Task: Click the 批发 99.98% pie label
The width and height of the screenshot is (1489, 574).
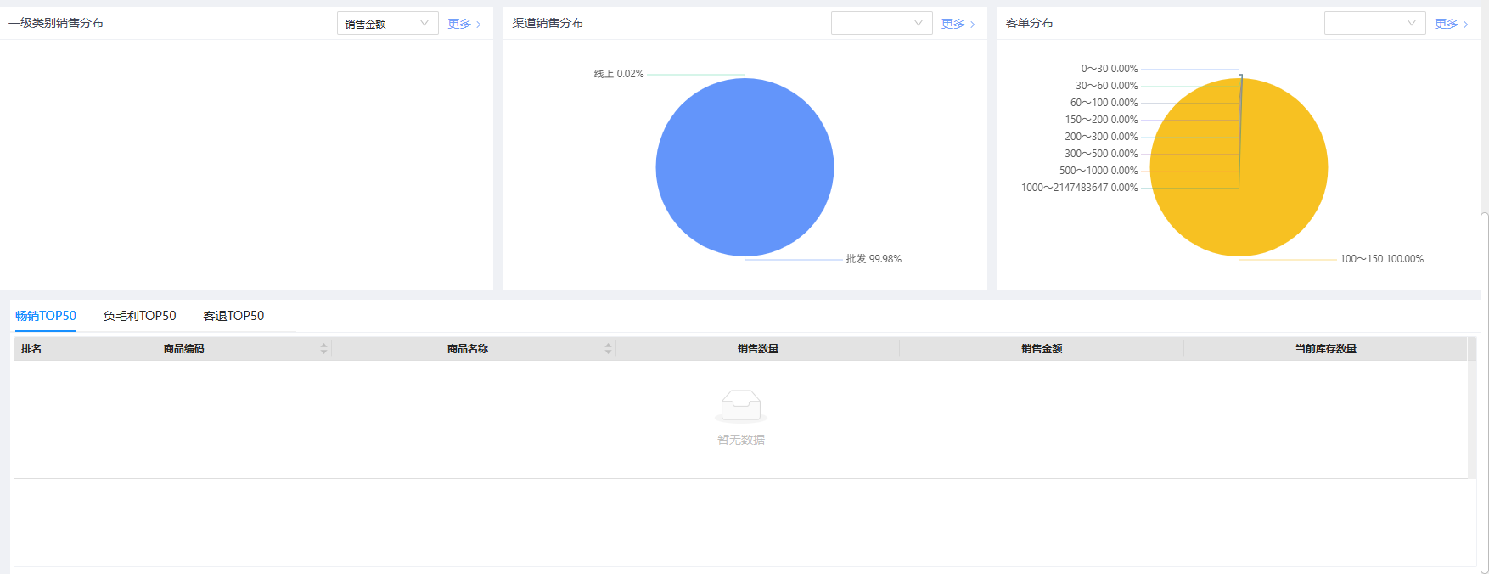Action: pyautogui.click(x=874, y=259)
